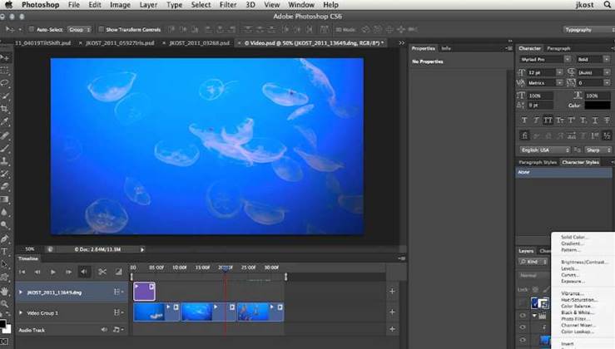
Task: Mute the Audio Track
Action: click(x=105, y=330)
